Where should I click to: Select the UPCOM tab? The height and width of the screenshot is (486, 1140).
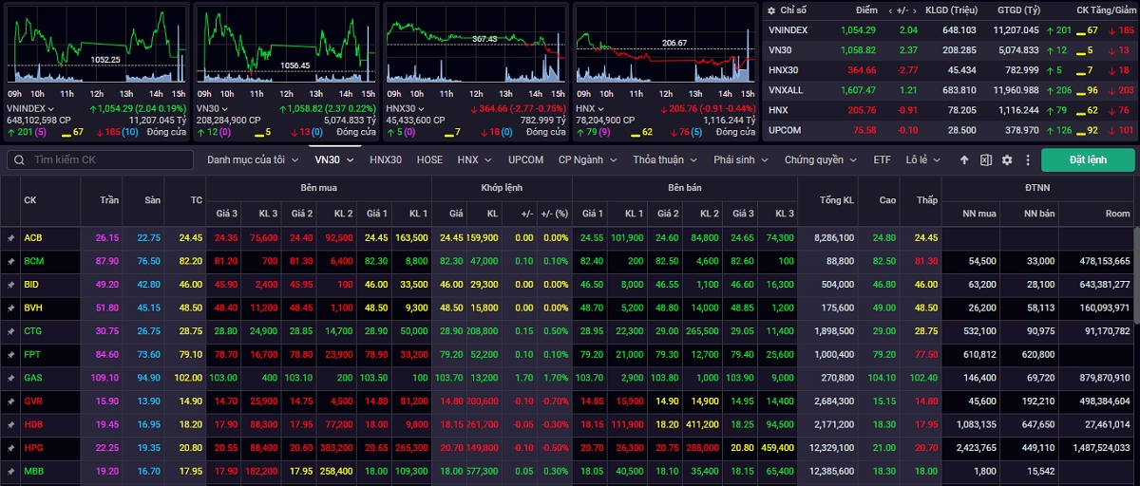click(x=525, y=160)
